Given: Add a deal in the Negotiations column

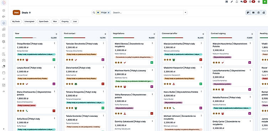Looking at the screenshot, I should pyautogui.click(x=154, y=34).
